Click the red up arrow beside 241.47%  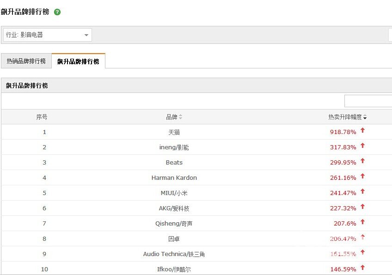tap(362, 191)
